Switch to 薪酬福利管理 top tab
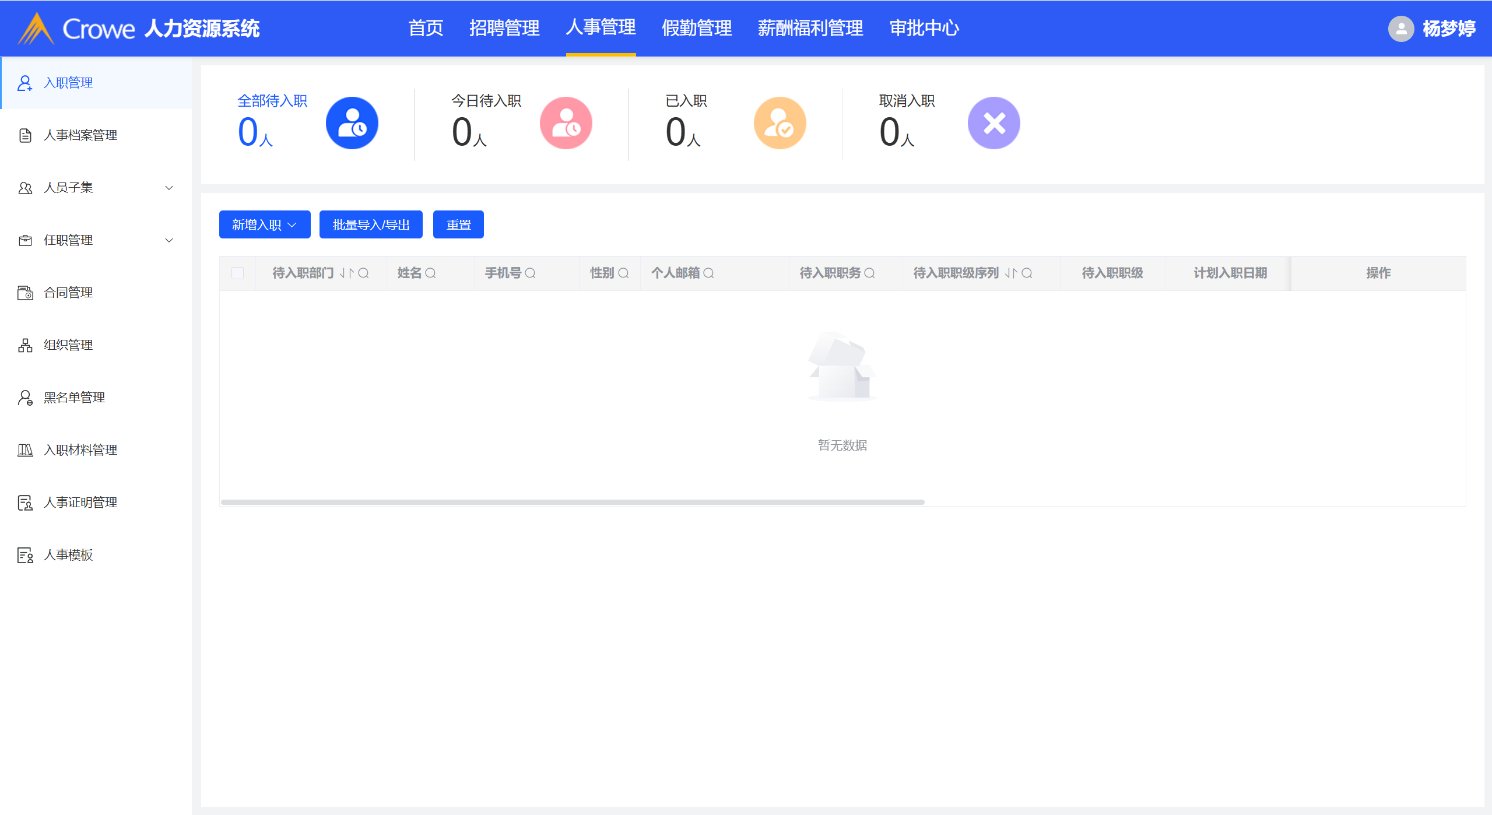Viewport: 1492px width, 815px height. tap(810, 28)
